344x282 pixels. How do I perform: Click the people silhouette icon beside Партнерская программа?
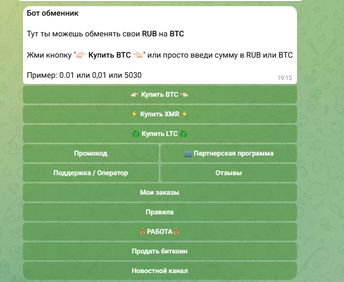pyautogui.click(x=188, y=153)
